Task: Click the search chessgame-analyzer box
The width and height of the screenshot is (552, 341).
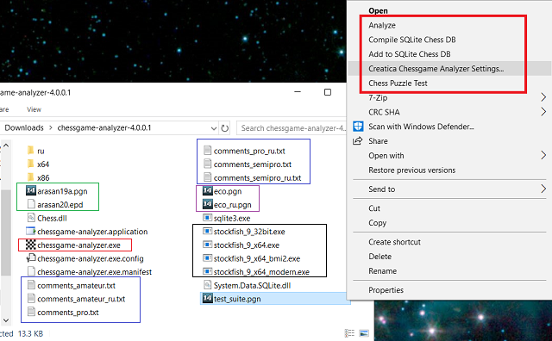Action: tap(292, 128)
